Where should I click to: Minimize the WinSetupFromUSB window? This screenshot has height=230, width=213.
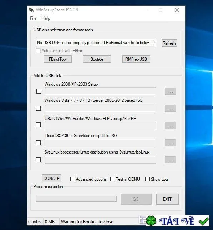(144, 10)
